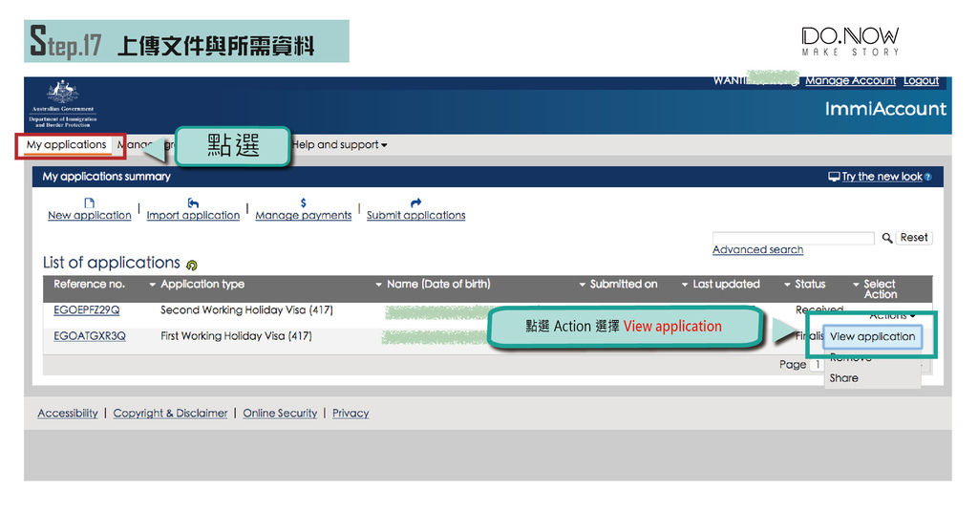Click the Manage Account link

[x=850, y=80]
